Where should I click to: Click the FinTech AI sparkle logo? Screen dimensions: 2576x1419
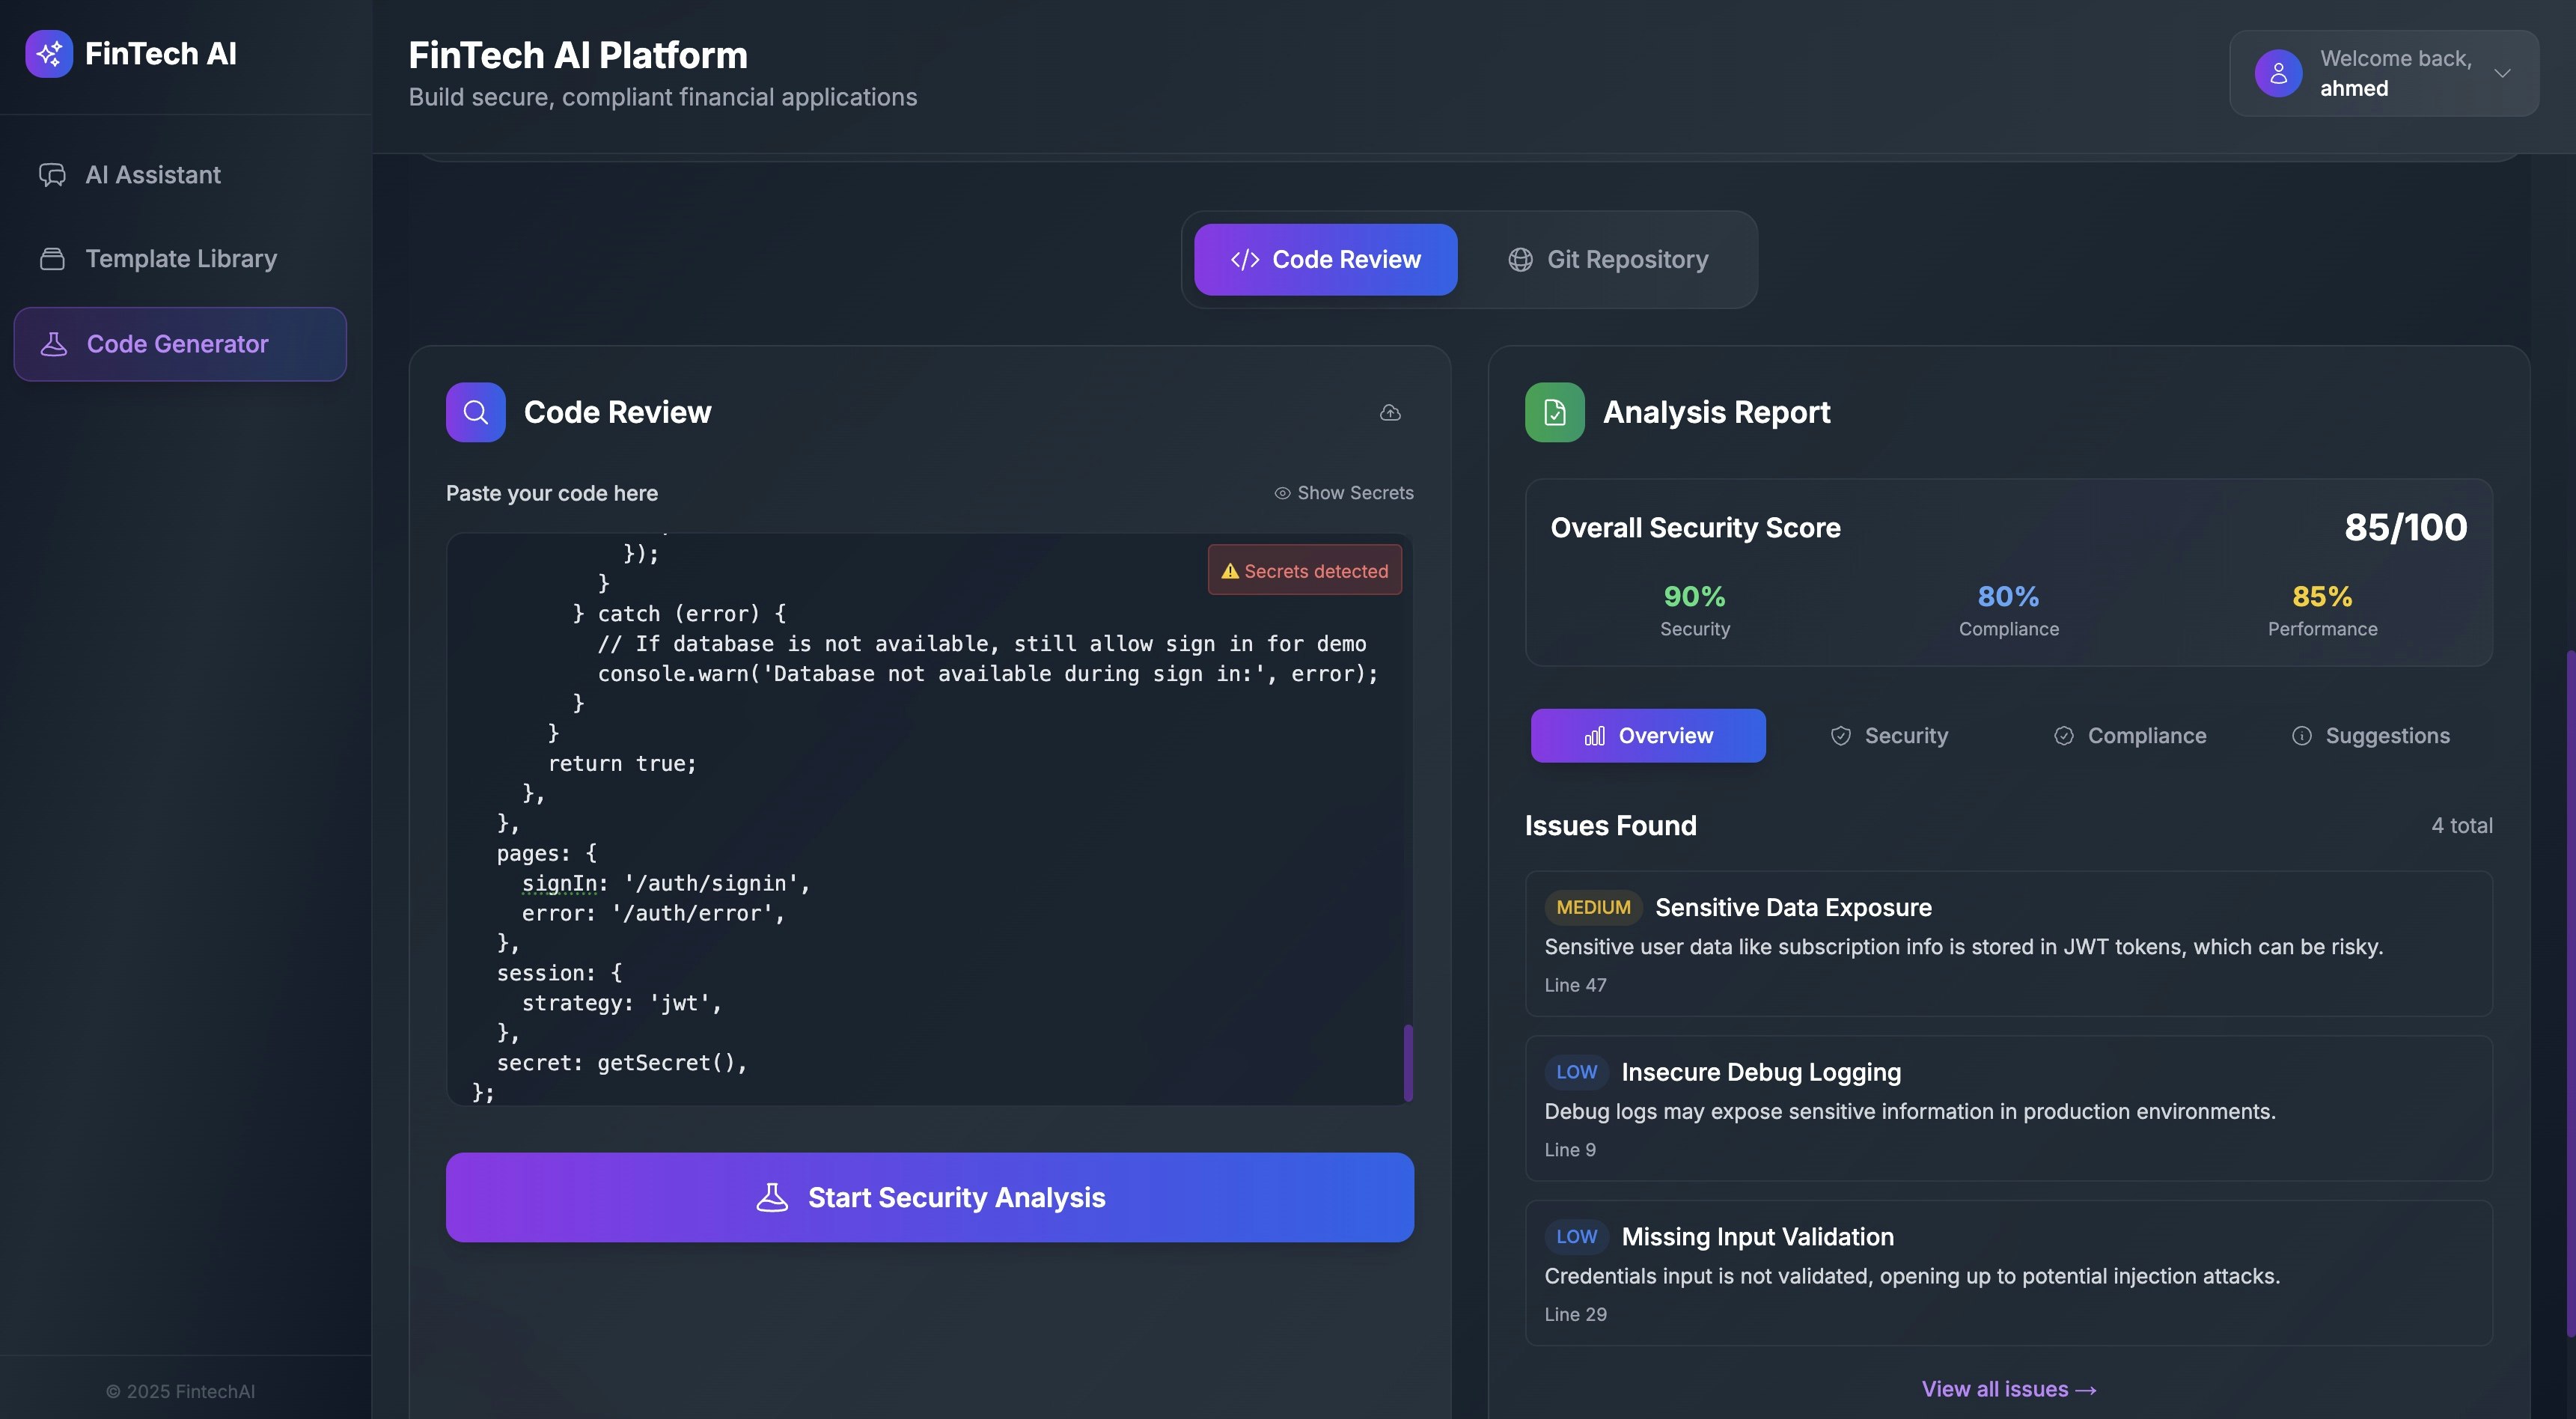pos(49,53)
